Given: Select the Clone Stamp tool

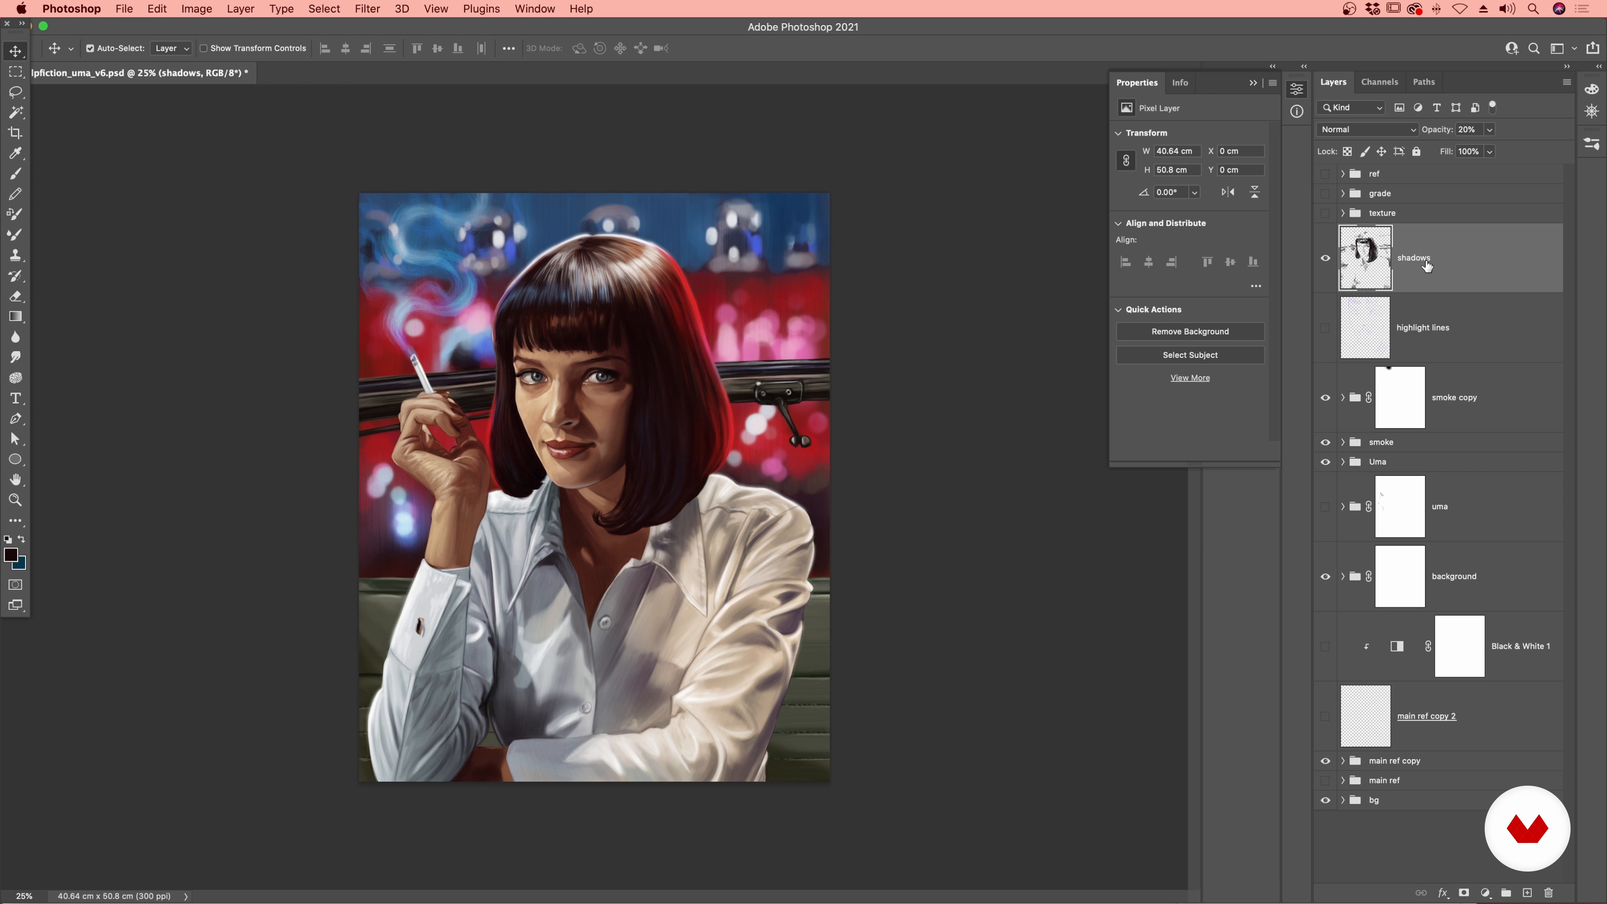Looking at the screenshot, I should coord(15,255).
